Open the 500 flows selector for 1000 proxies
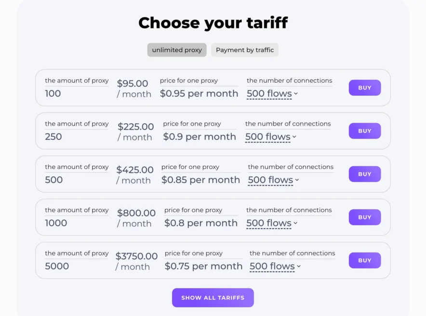This screenshot has height=316, width=426. click(269, 224)
